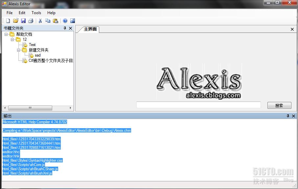The height and width of the screenshot is (189, 298).
Task: Click the SyntaxHighlighter.css output line
Action: pyautogui.click(x=33, y=160)
